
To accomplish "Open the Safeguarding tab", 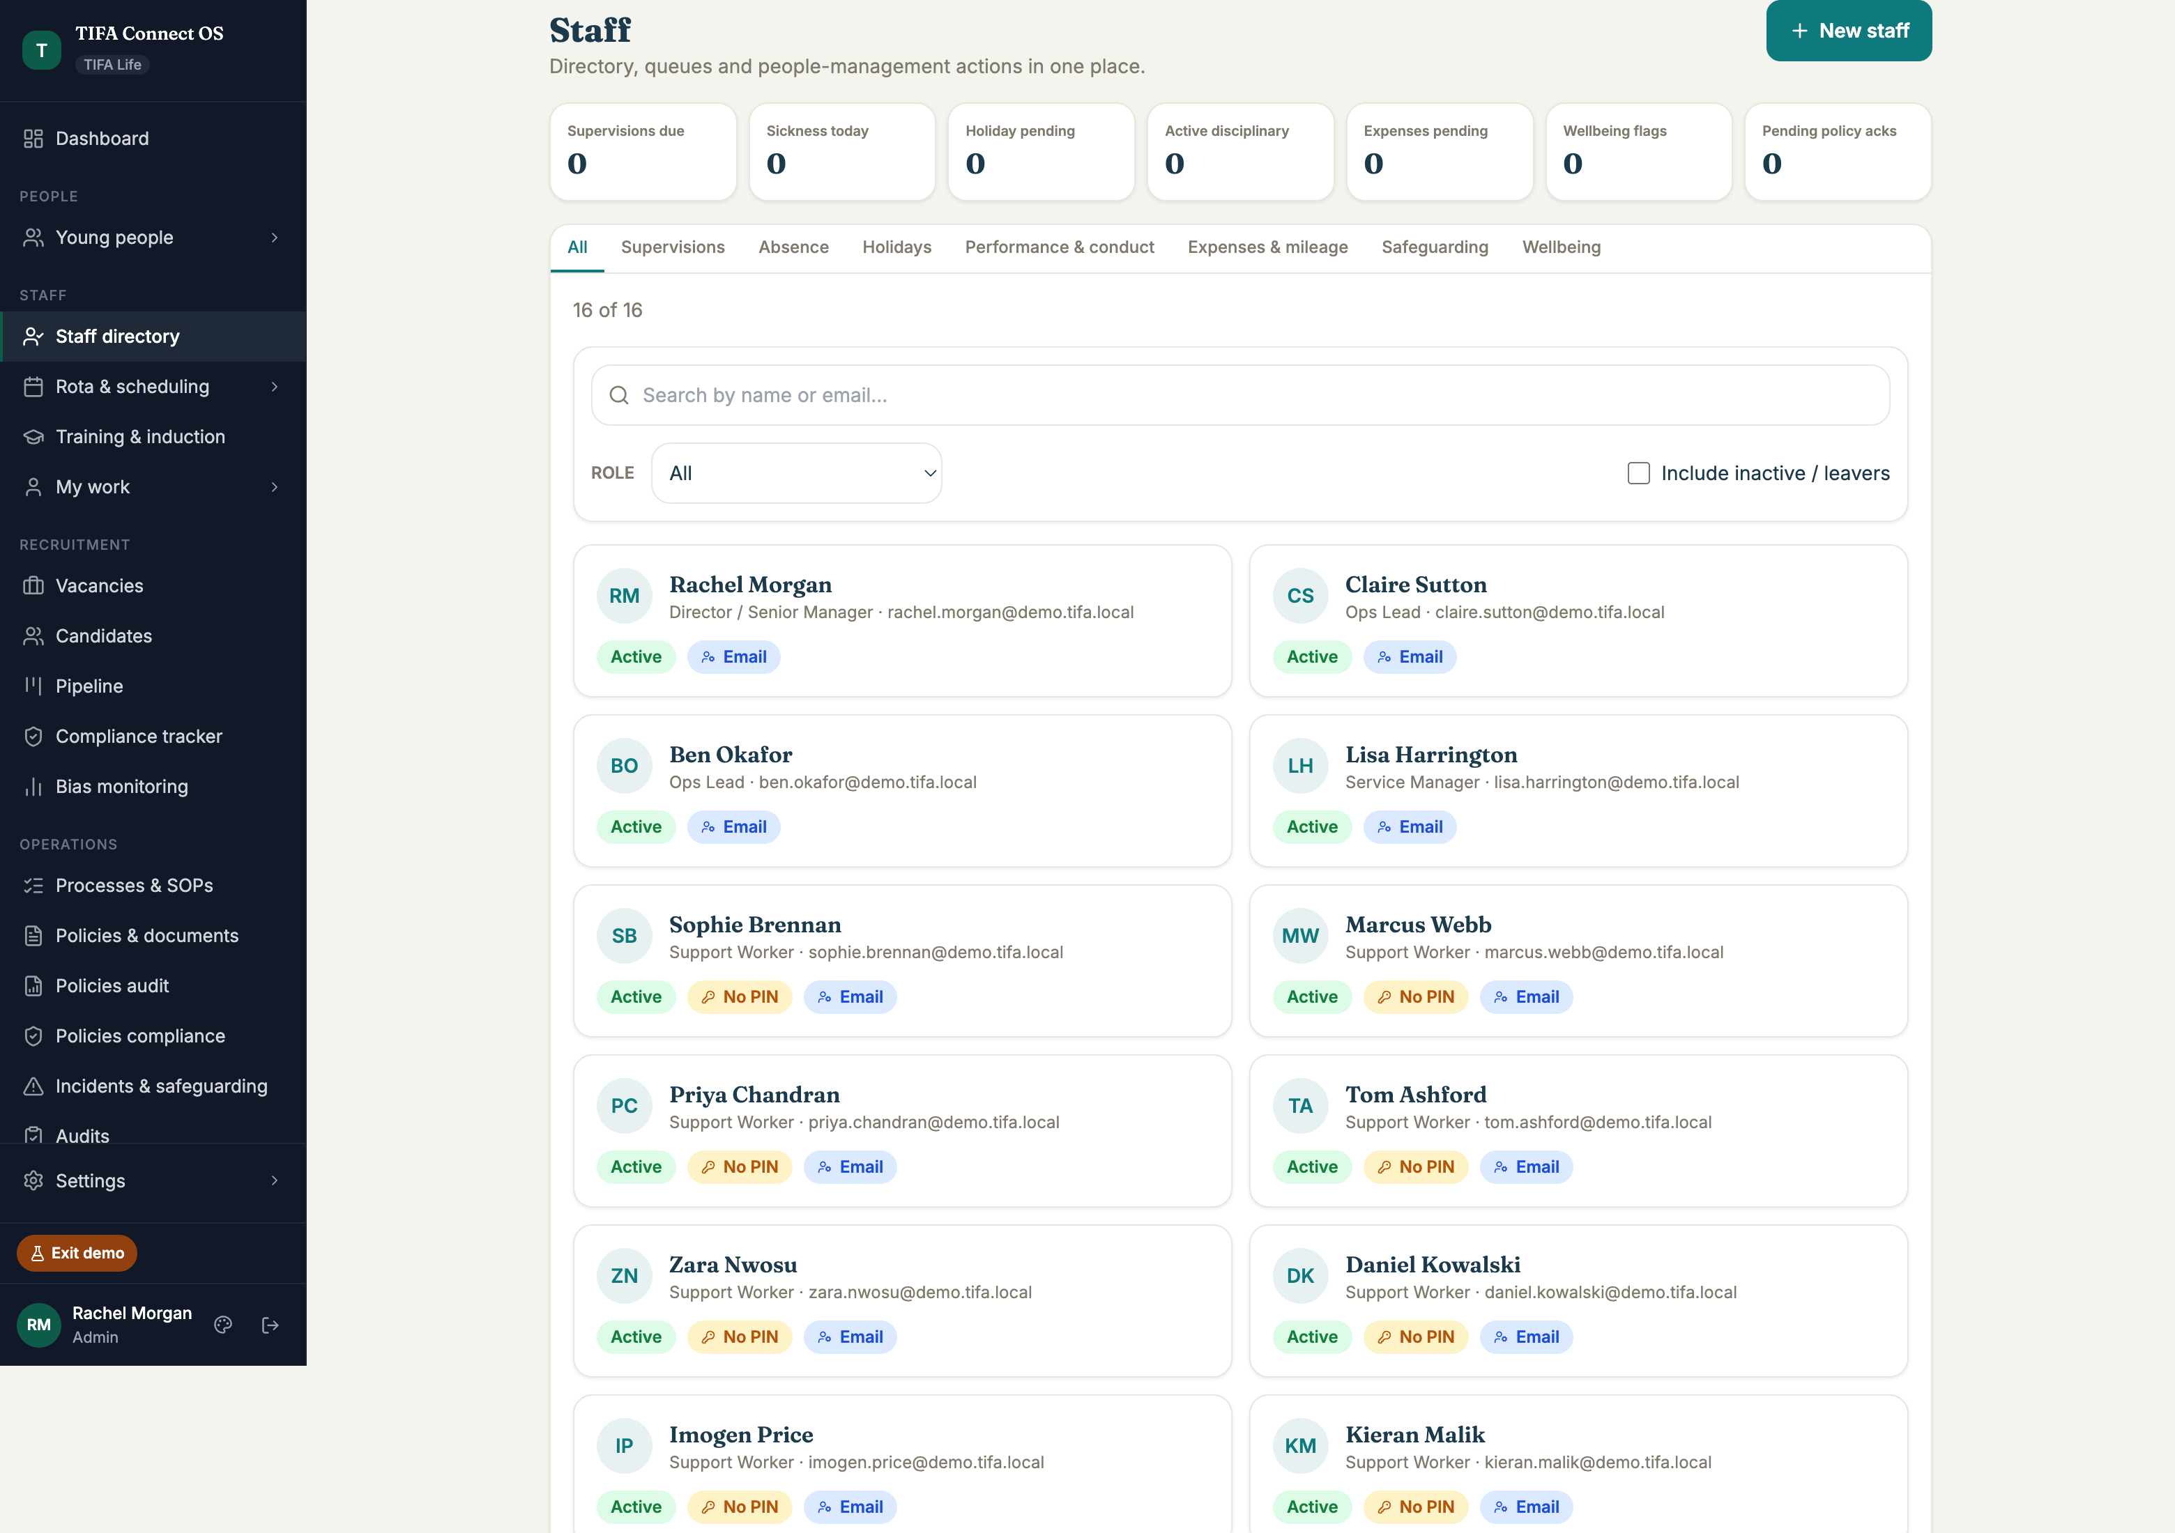I will 1435,247.
